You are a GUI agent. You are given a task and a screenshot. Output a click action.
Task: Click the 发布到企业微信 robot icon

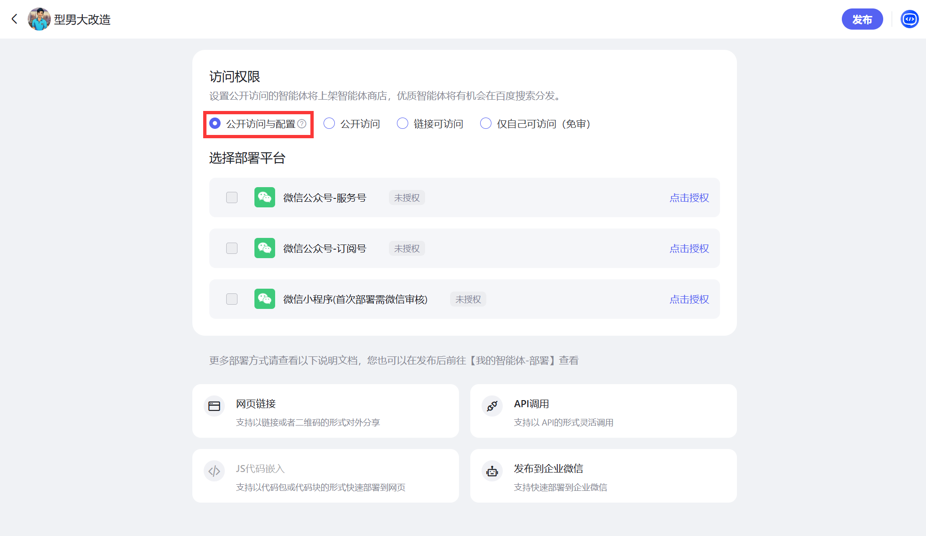click(492, 471)
